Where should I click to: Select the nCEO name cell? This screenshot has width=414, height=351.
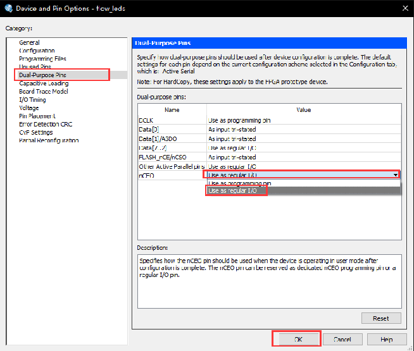(172, 176)
